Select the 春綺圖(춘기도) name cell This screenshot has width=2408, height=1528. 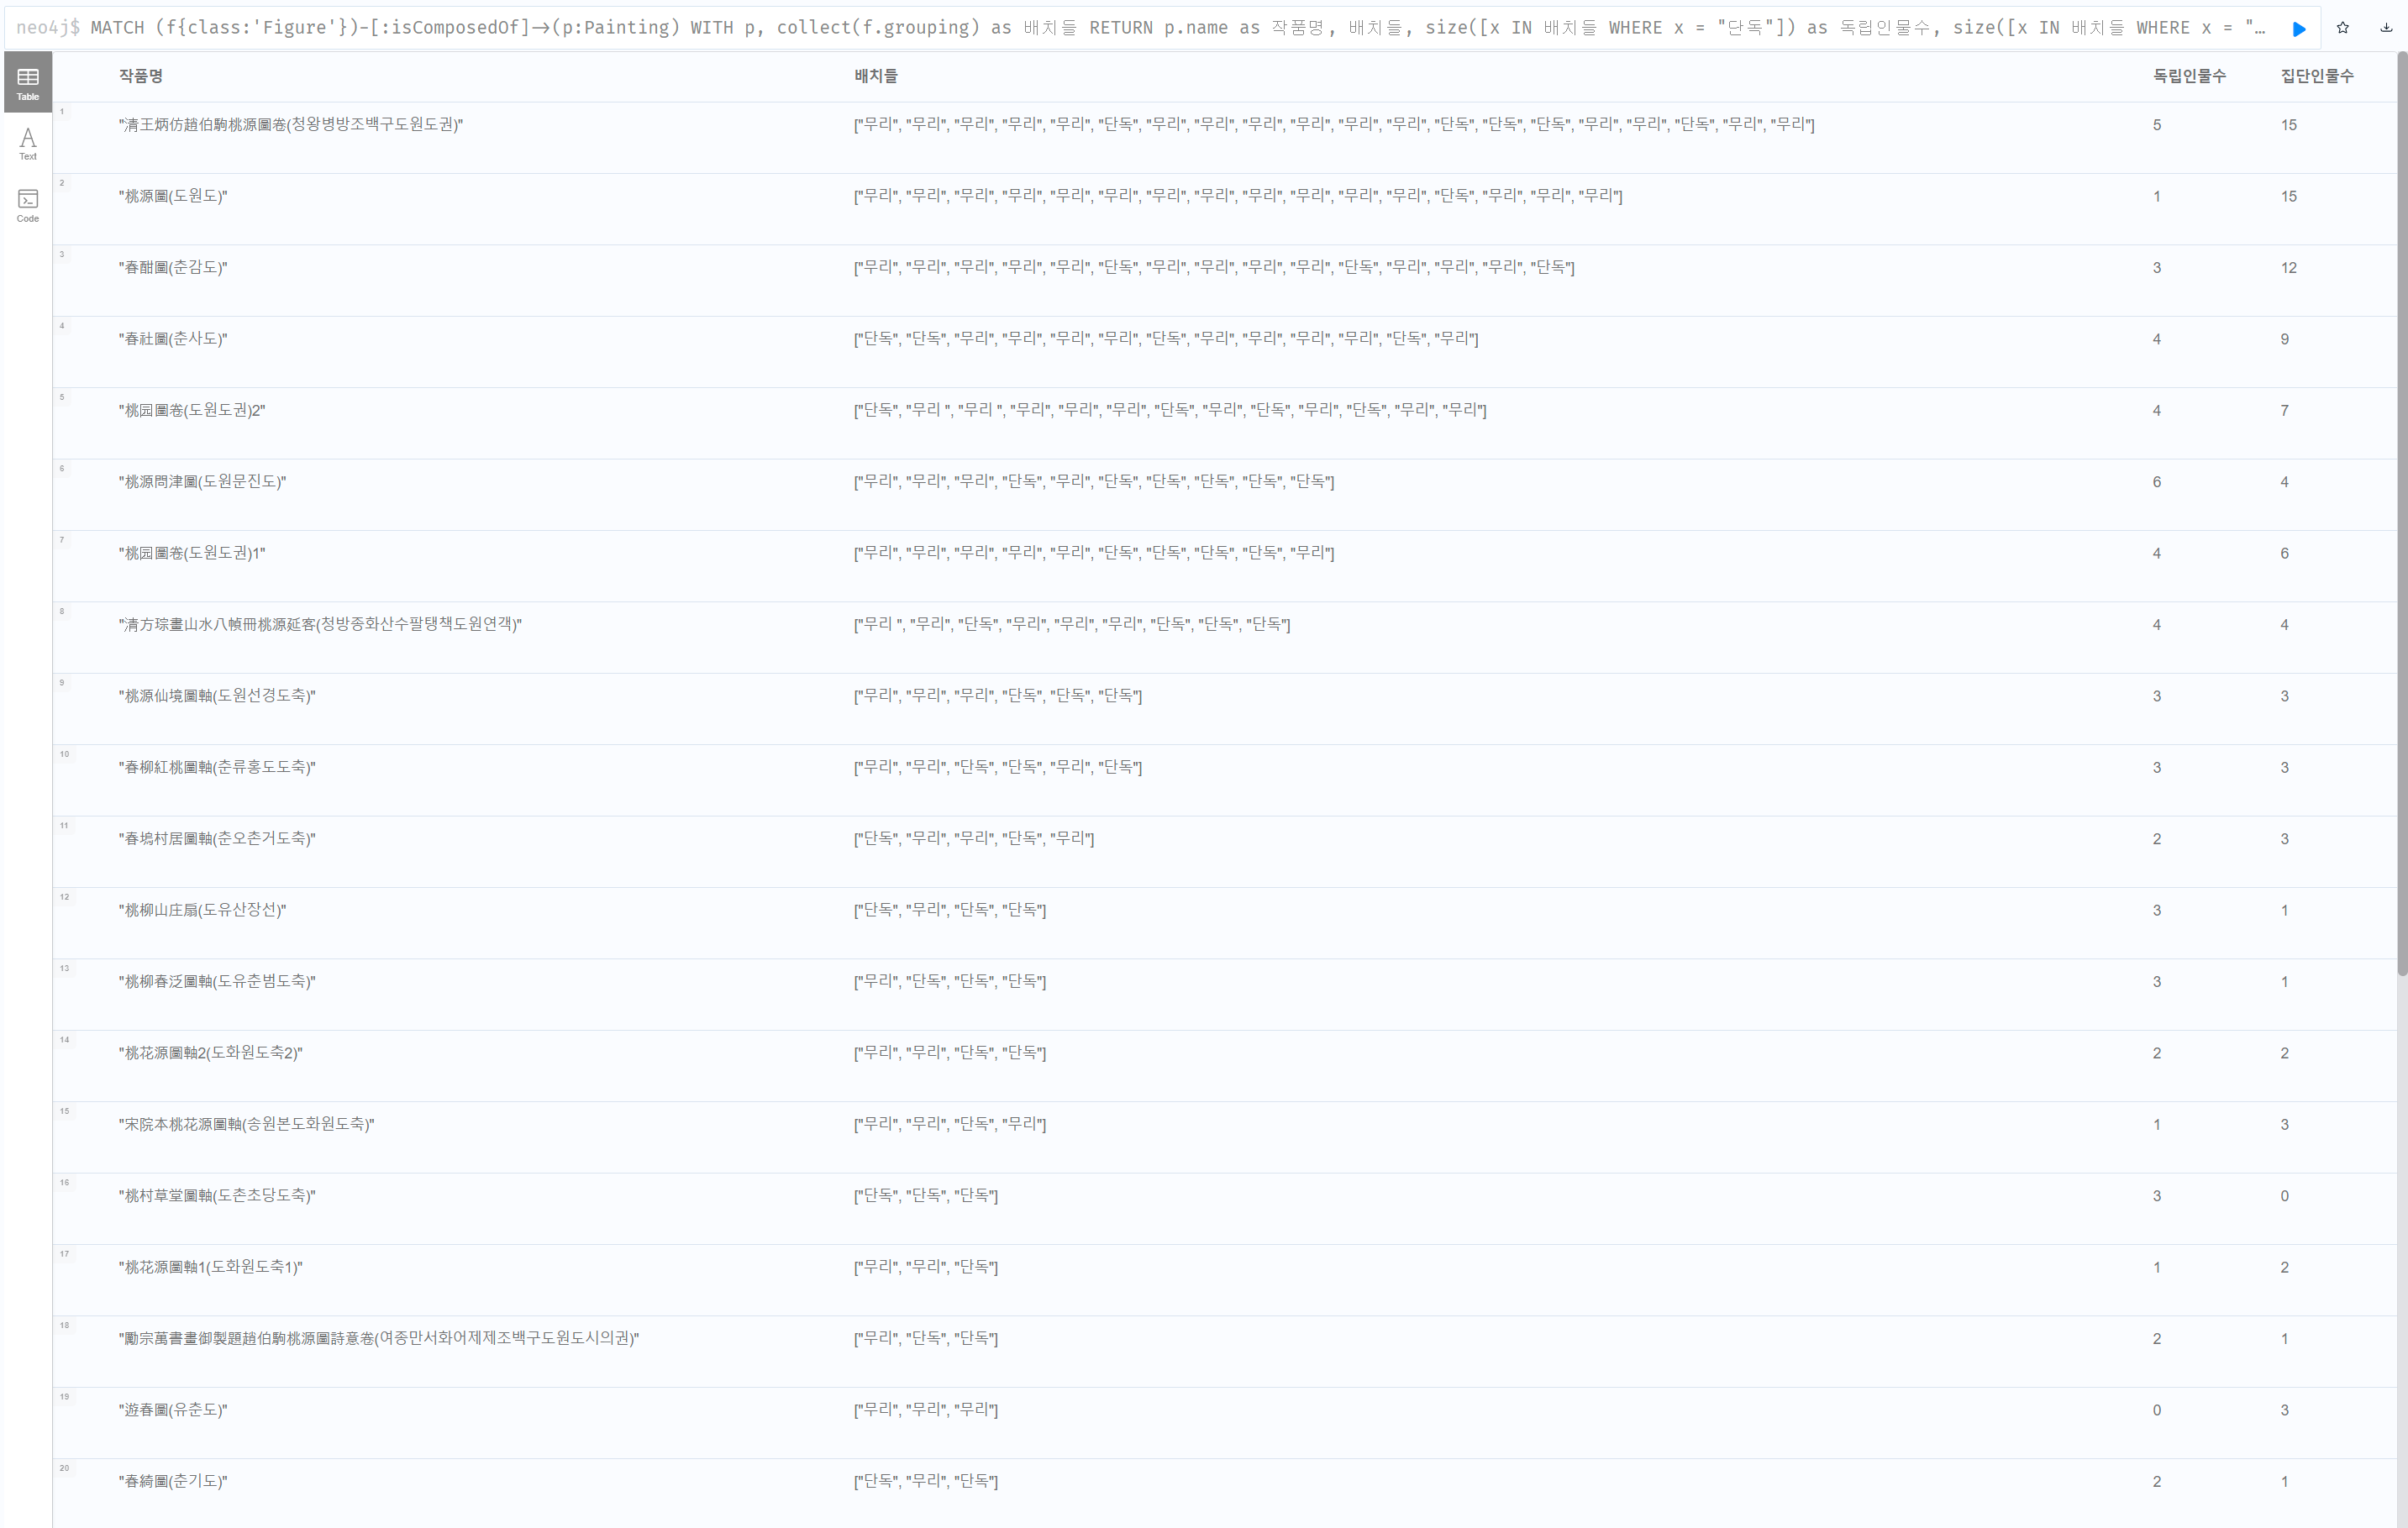[173, 1481]
